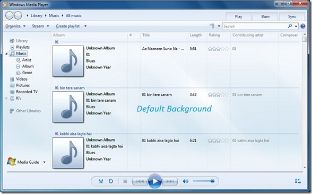Open Other Libraries in the sidebar
Screen dimensions: 312x194
coord(25,111)
